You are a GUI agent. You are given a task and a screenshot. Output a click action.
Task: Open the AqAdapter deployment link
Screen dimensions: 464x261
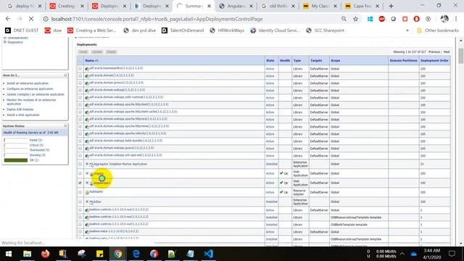[x=96, y=191]
